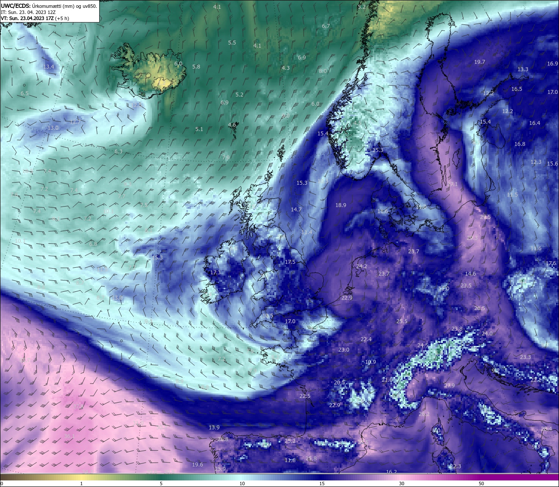The image size is (559, 487).
Task: Click the map value '22.3' near Sardinia
Action: (455, 466)
